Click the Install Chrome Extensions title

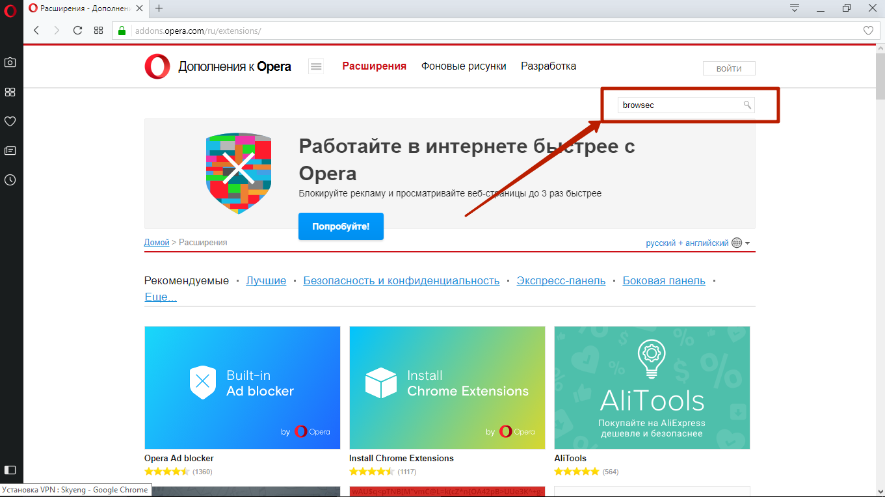pyautogui.click(x=401, y=459)
